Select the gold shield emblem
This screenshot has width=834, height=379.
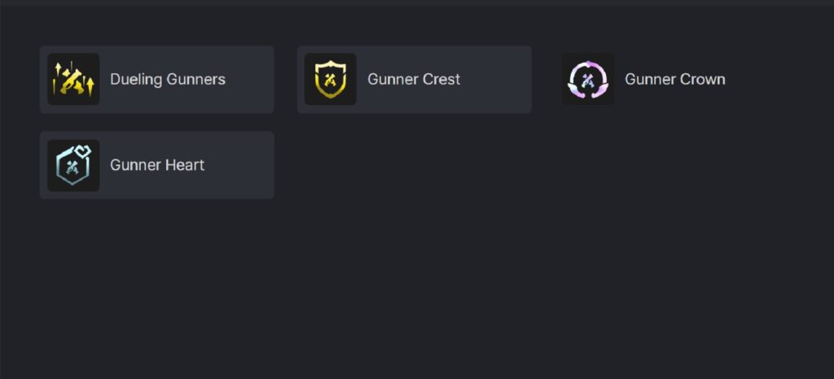[x=330, y=80]
